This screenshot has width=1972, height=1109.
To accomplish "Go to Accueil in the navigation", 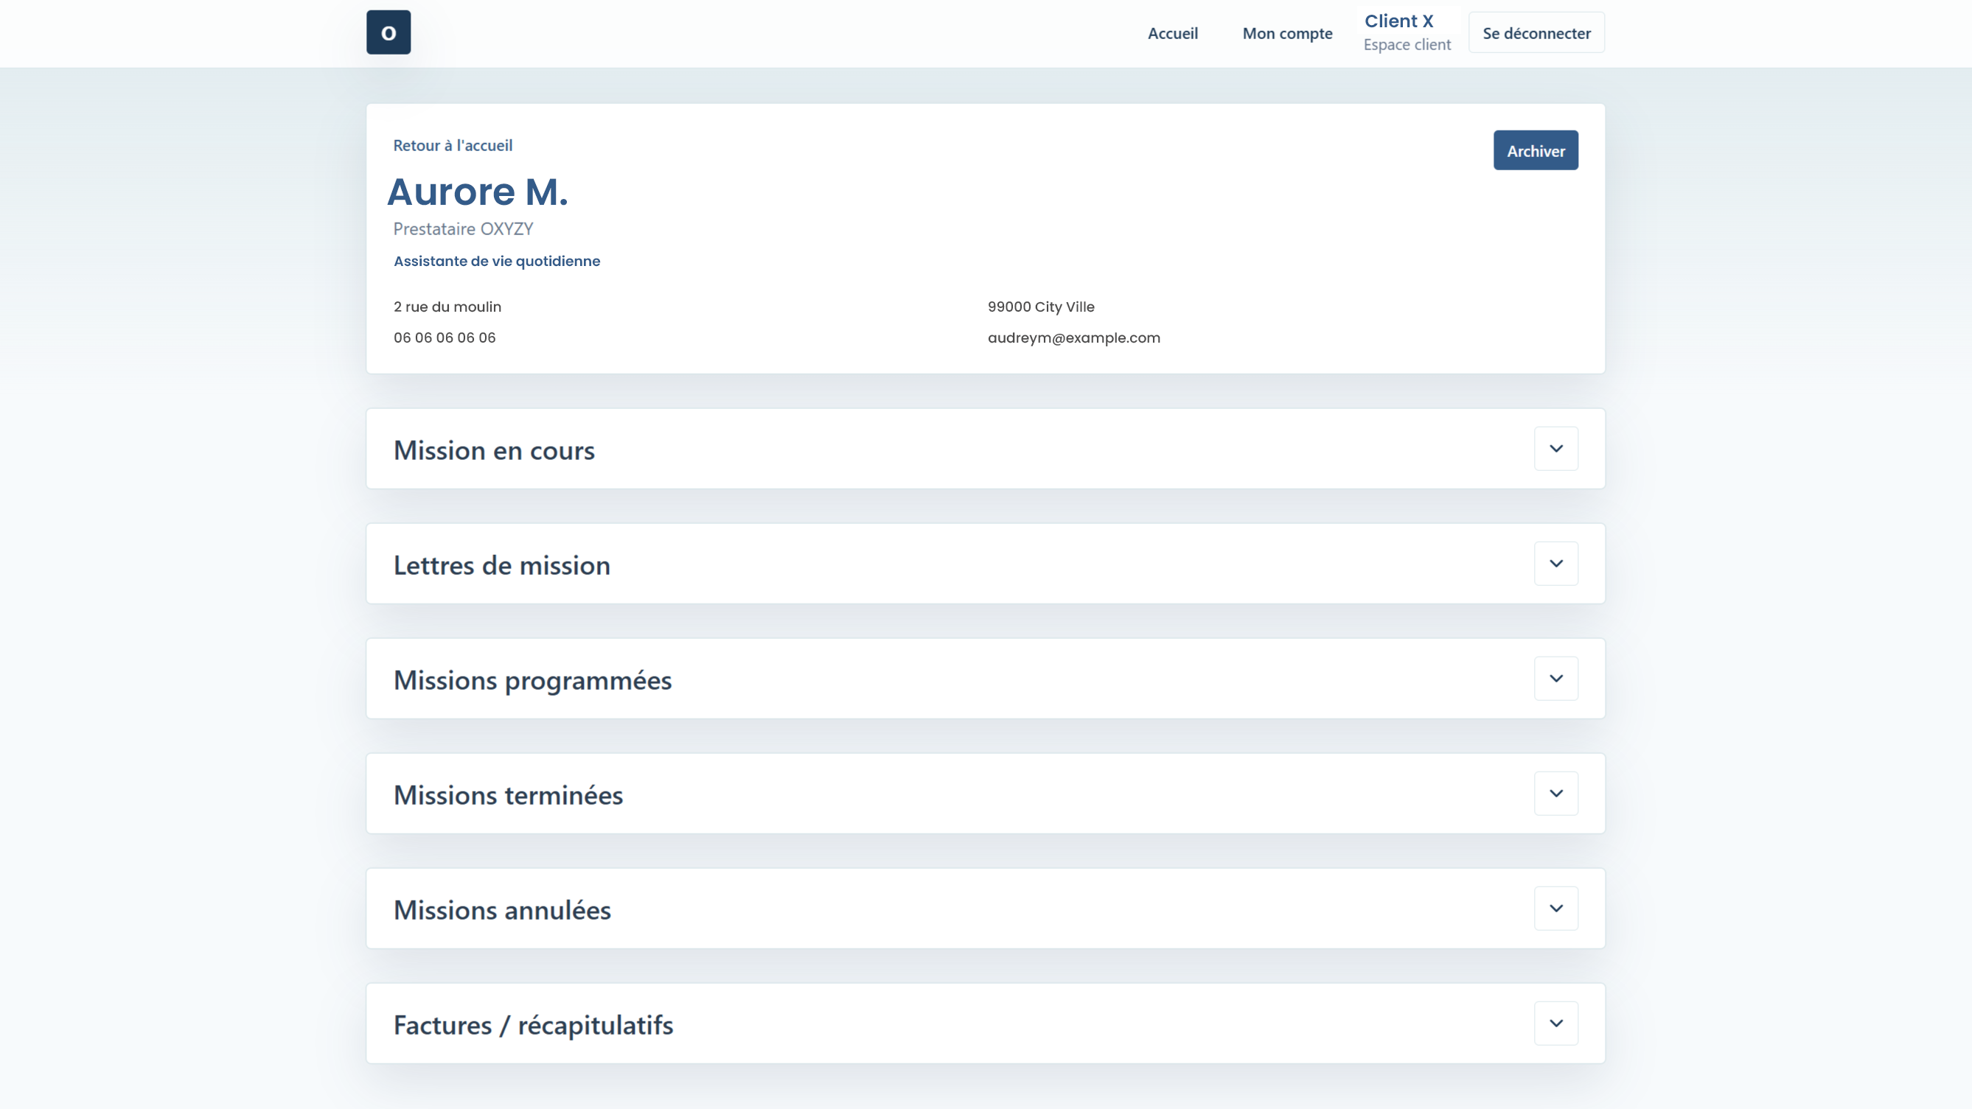I will pyautogui.click(x=1172, y=34).
